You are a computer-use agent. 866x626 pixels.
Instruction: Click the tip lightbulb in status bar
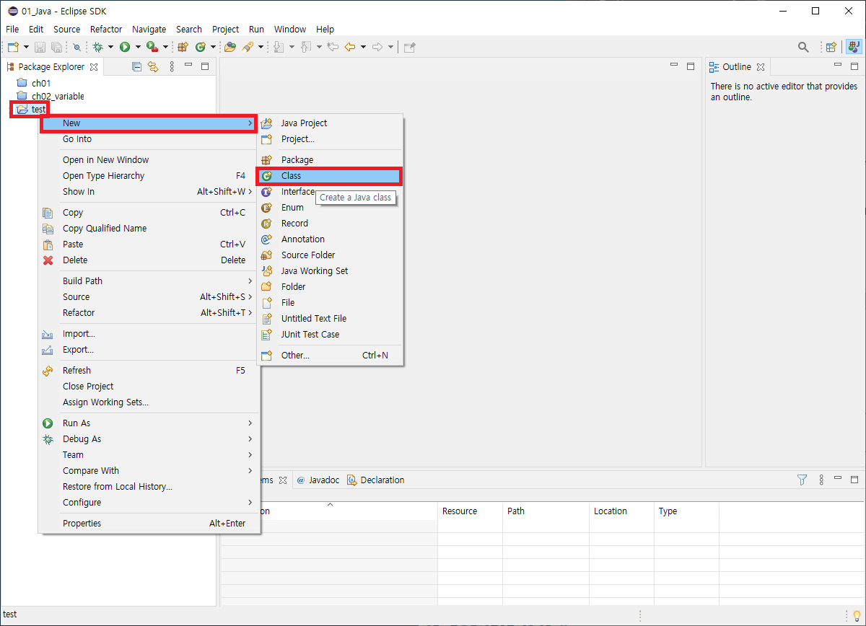click(x=857, y=615)
